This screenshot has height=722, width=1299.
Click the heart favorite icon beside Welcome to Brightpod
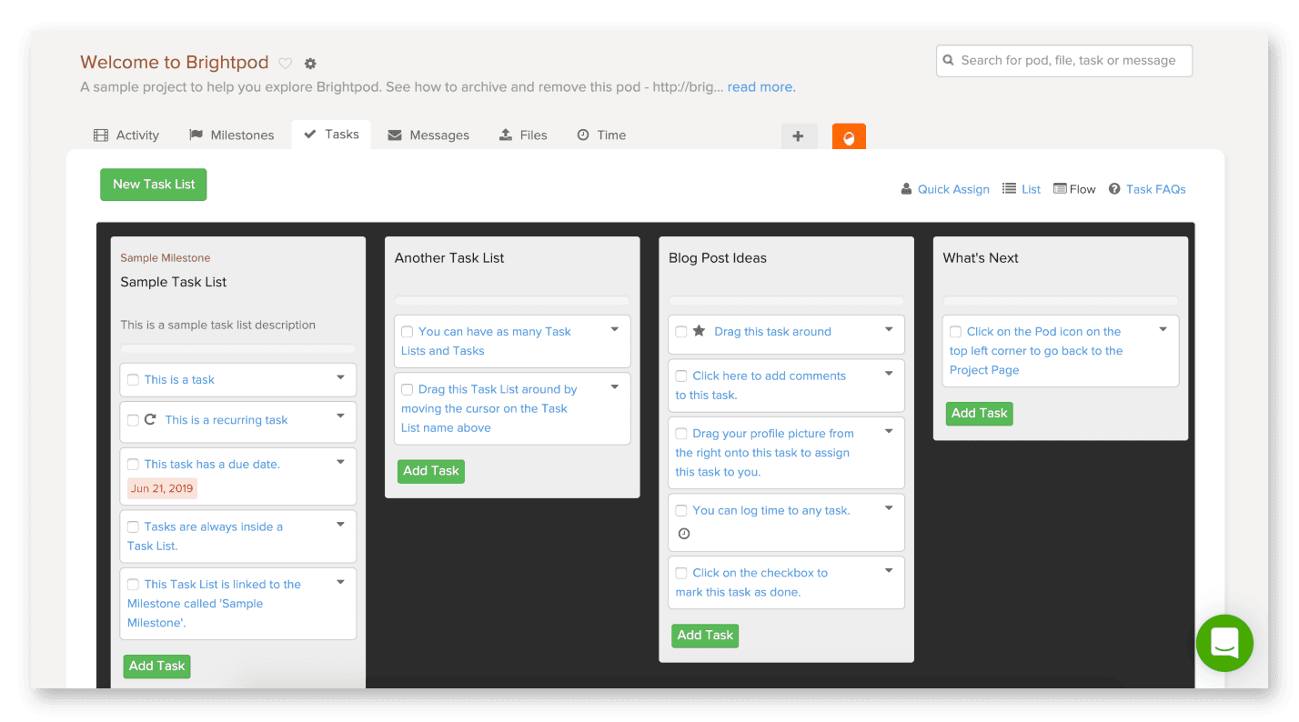click(286, 64)
